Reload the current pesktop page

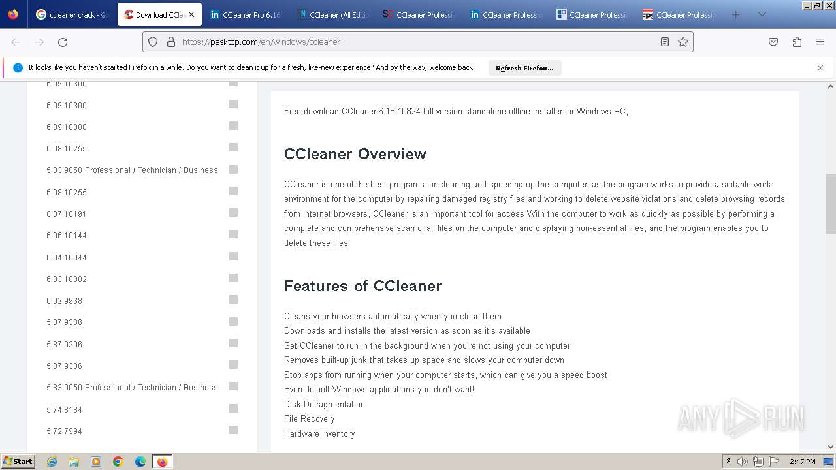tap(63, 42)
